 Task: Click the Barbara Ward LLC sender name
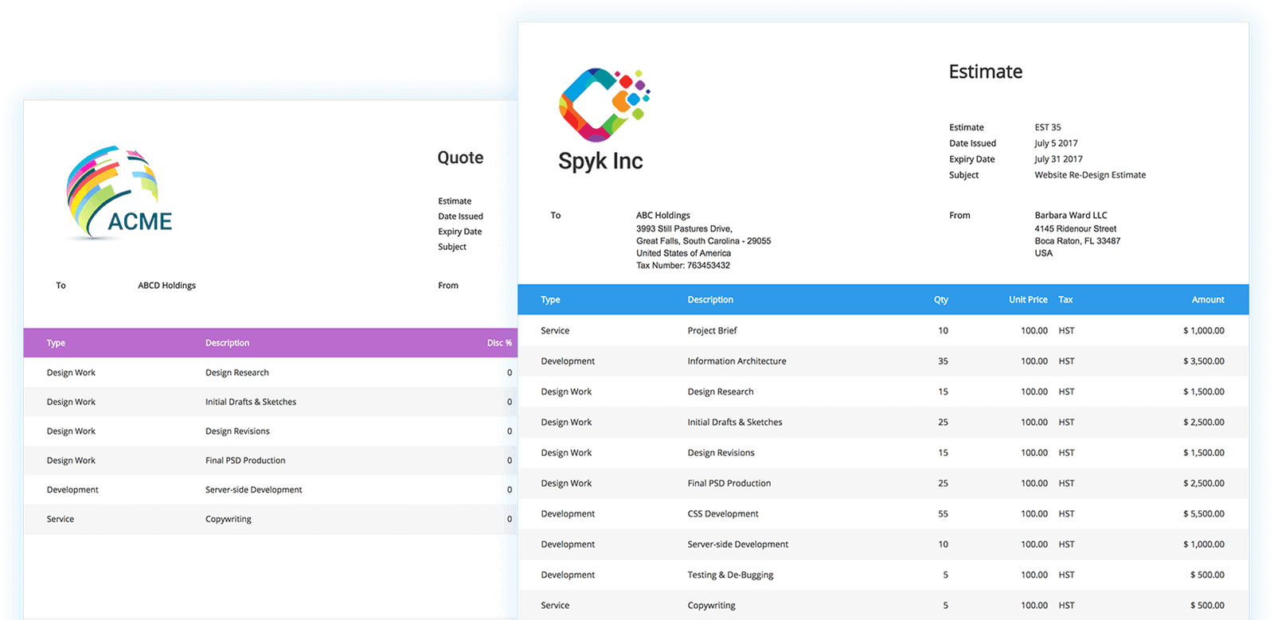tap(1070, 216)
